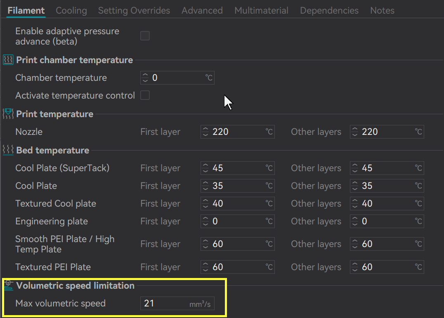The image size is (444, 318).
Task: Open the Advanced tab
Action: point(202,11)
